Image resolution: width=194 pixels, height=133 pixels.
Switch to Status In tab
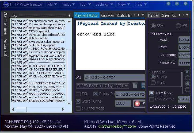(x=124, y=15)
